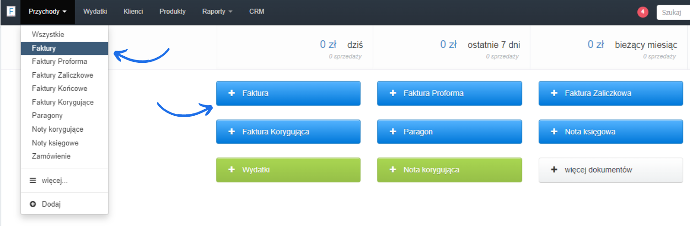The image size is (690, 232).
Task: Select Zamówienie menu entry
Action: 51,157
